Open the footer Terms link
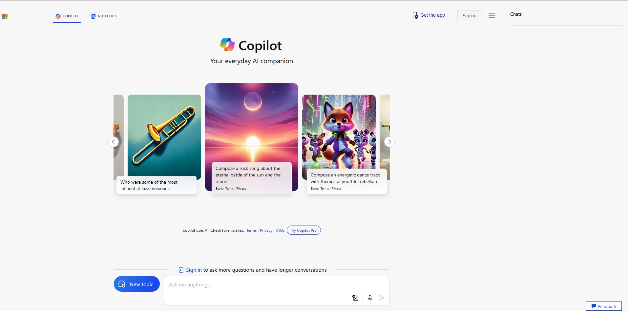Viewport: 628px width, 311px height. 251,230
